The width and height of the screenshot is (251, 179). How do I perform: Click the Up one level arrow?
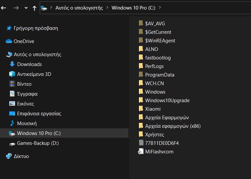point(34,8)
